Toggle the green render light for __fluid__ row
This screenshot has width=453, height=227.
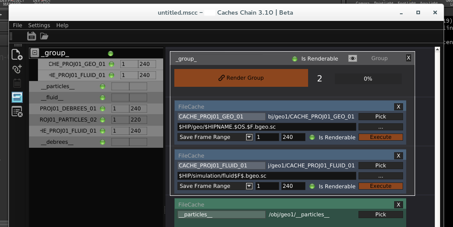coord(103,97)
